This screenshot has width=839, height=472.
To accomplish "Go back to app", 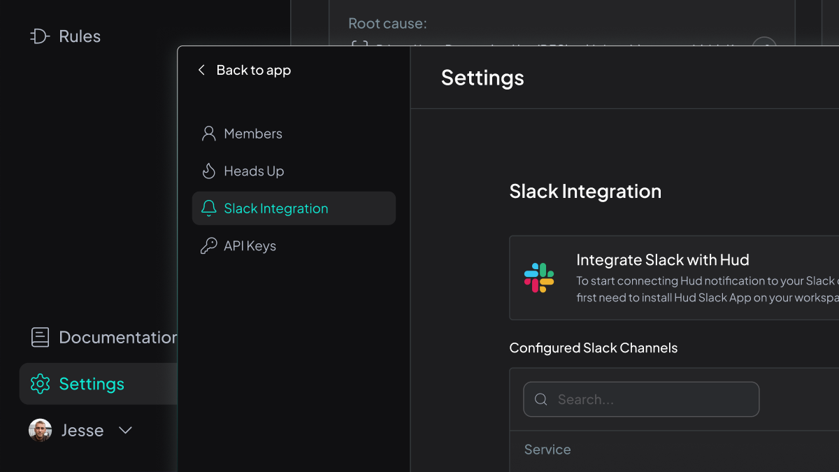I will 244,70.
